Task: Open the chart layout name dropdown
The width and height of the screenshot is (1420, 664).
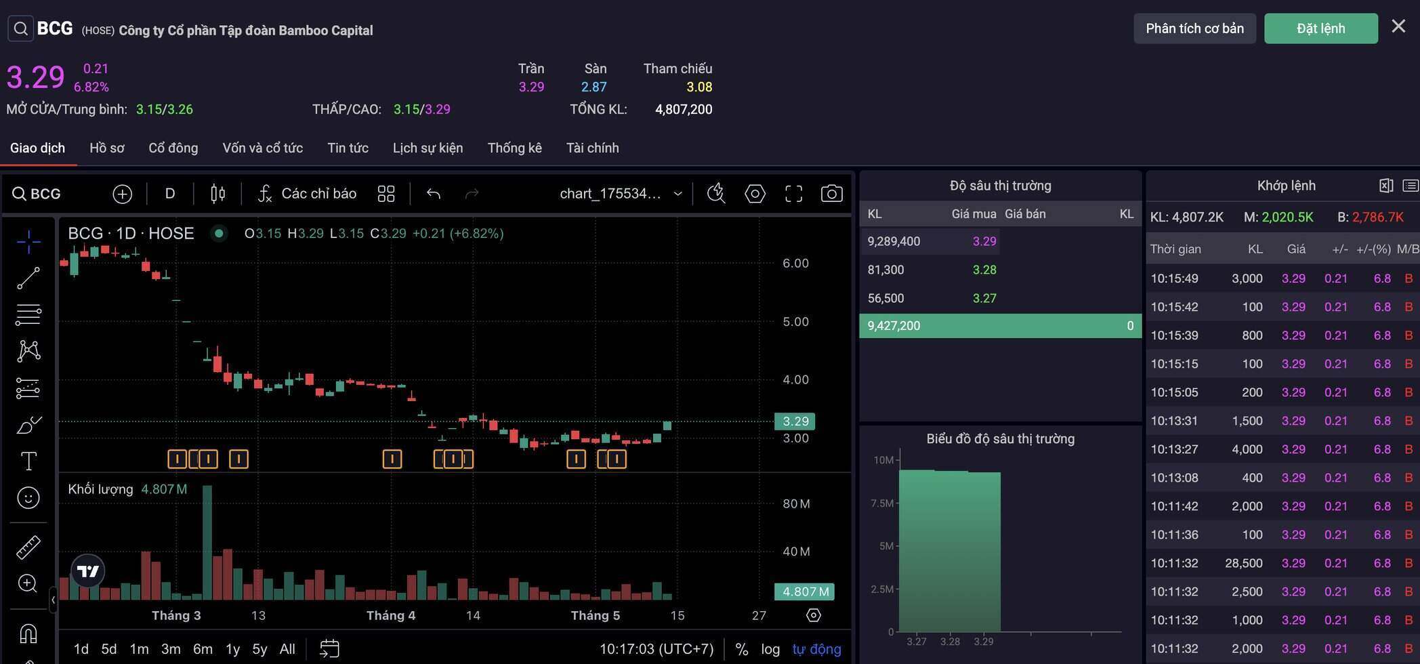Action: (619, 193)
